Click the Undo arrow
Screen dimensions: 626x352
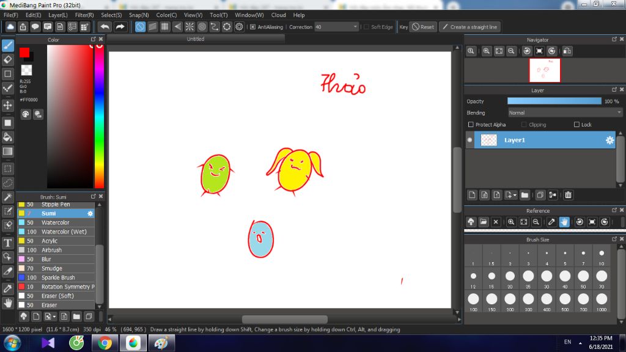pyautogui.click(x=105, y=27)
